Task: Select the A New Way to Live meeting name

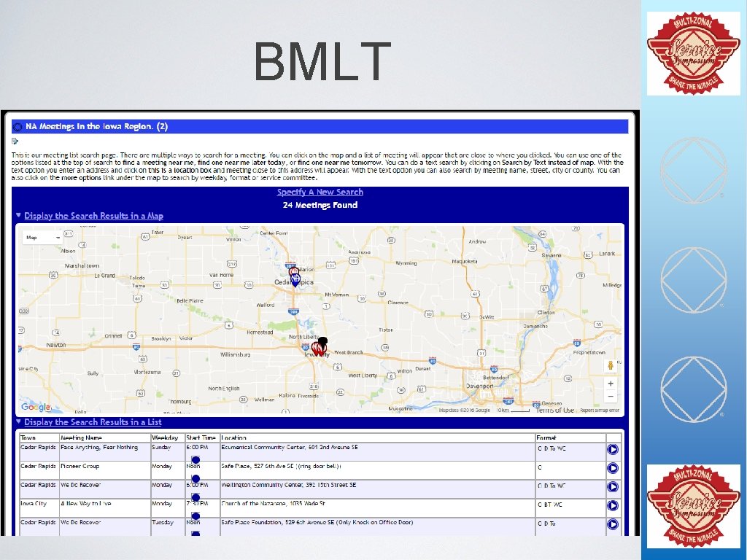Action: tap(86, 503)
